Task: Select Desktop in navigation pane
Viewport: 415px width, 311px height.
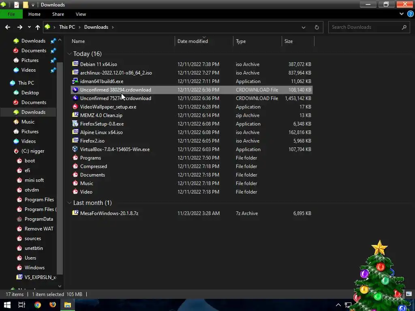Action: coord(30,93)
